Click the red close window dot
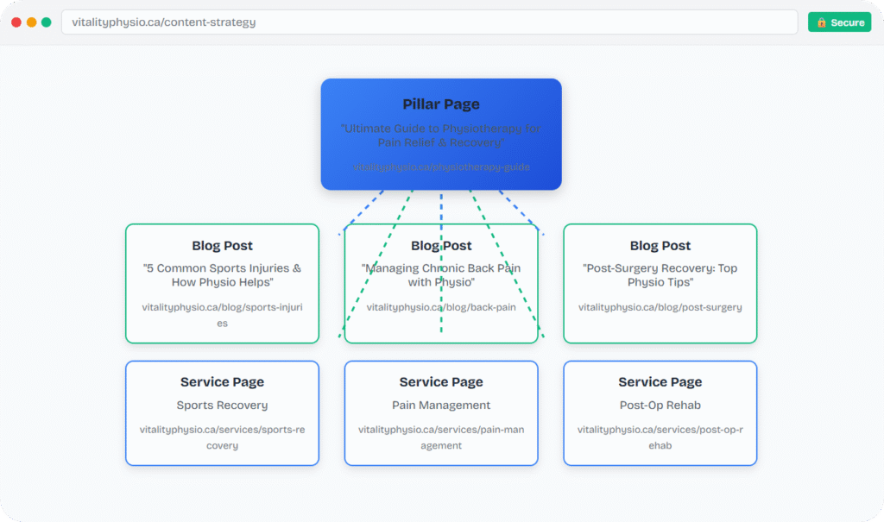This screenshot has width=884, height=522. (x=16, y=22)
